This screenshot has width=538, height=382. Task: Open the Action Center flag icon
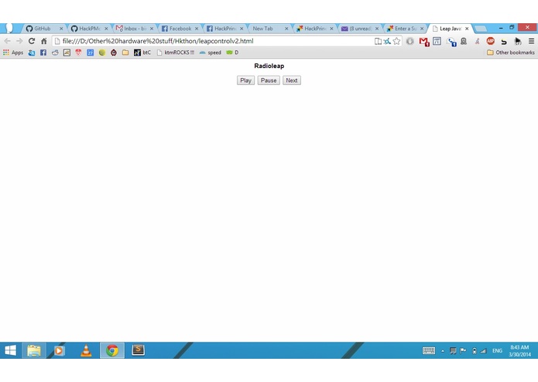pos(463,350)
